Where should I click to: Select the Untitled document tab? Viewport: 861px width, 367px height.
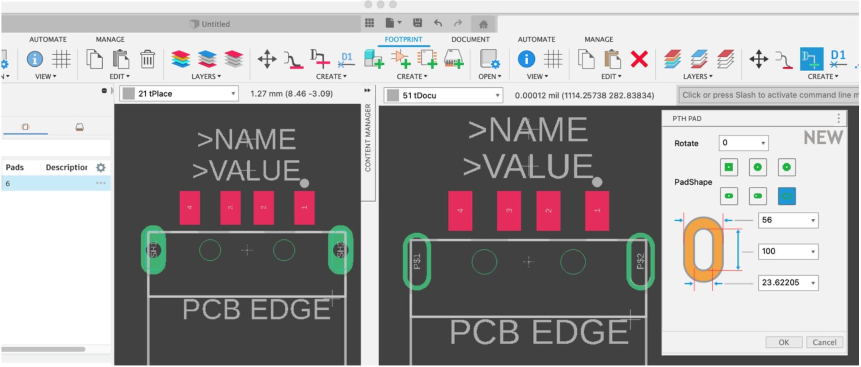[x=210, y=24]
